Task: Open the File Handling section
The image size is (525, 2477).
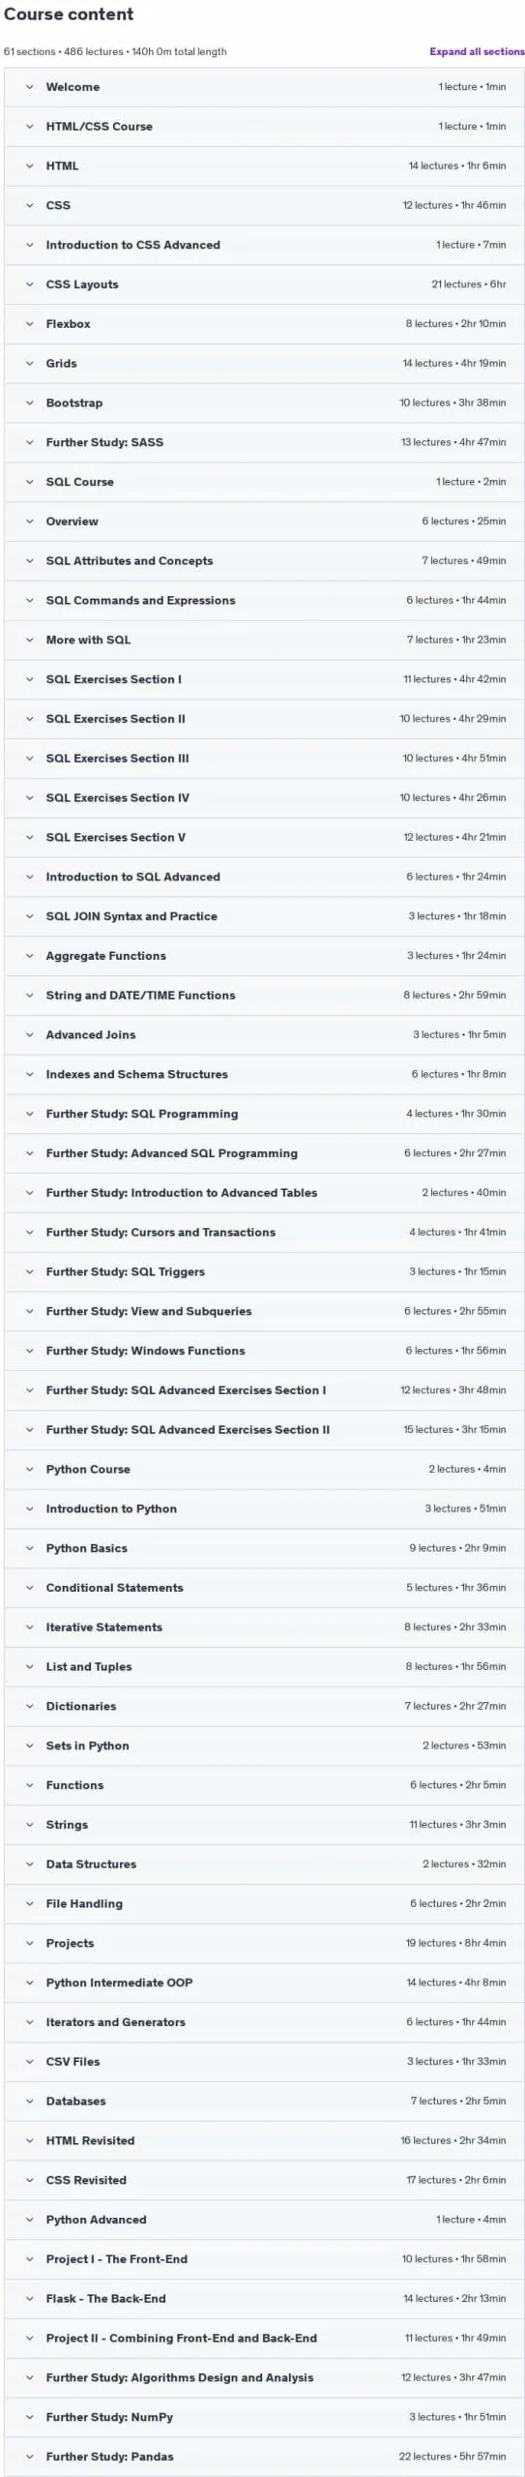Action: pyautogui.click(x=264, y=1903)
